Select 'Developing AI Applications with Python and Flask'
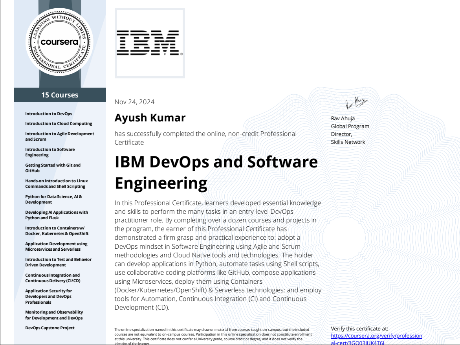The image size is (460, 345). 57,215
